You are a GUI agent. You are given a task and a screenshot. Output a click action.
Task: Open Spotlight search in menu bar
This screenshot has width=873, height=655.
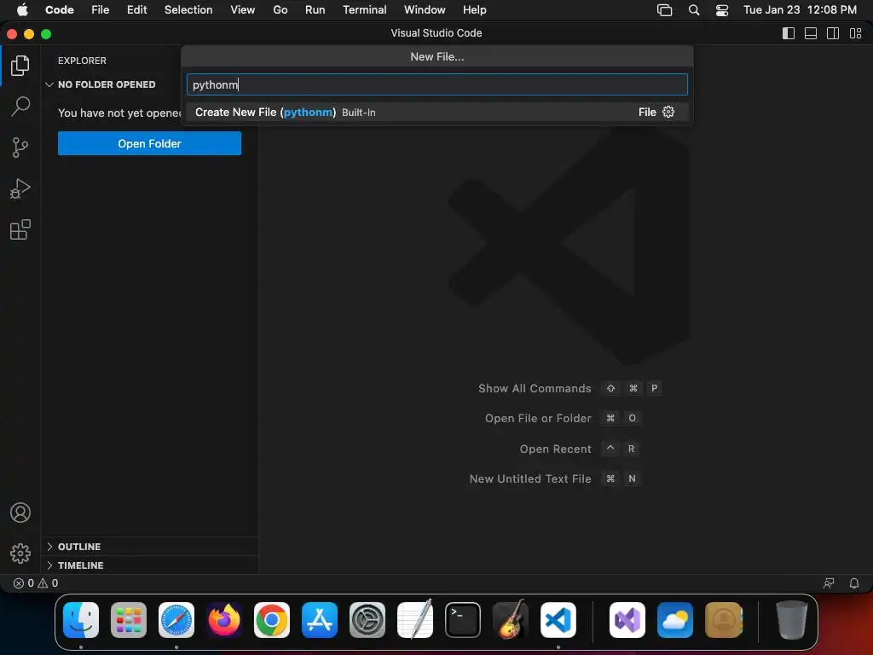(694, 10)
